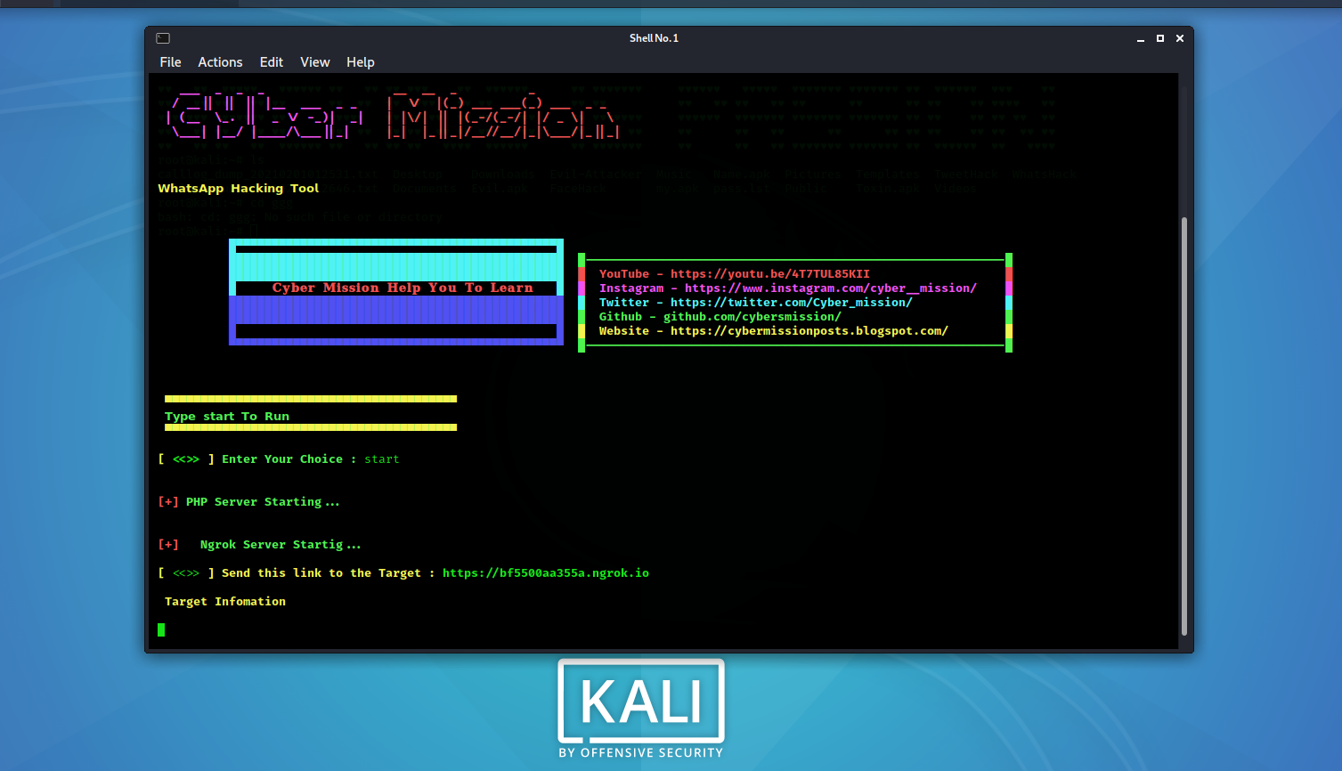This screenshot has width=1342, height=771.
Task: Minimize the Shell No.1 window
Action: pyautogui.click(x=1141, y=38)
